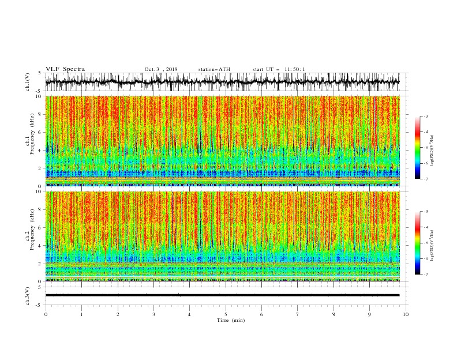Click inside the ch.1 spectrogram panel

(x=222, y=141)
